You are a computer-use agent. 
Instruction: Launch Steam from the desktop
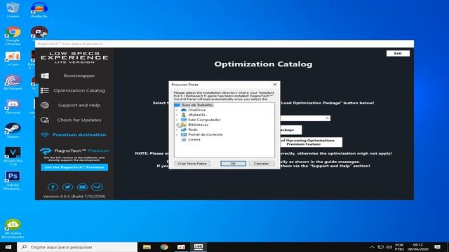(x=13, y=131)
